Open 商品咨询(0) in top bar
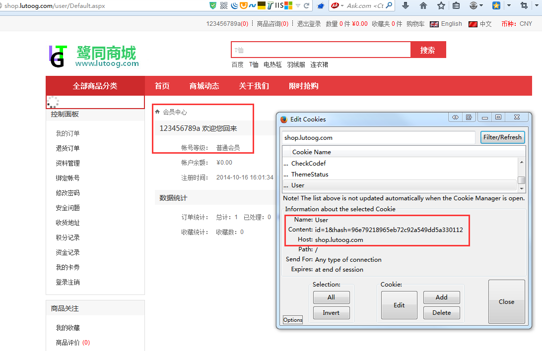542x351 pixels. (x=272, y=24)
